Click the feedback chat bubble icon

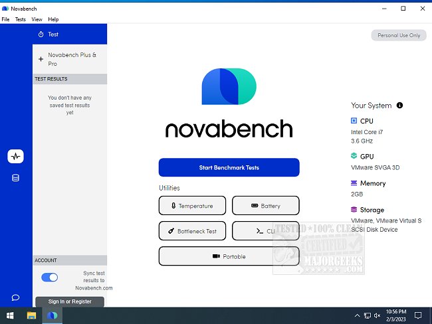15,297
